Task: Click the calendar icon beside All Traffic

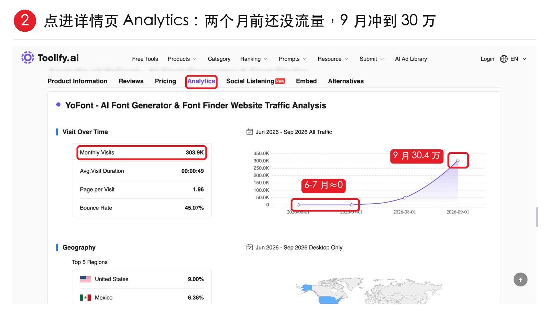Action: coord(250,132)
